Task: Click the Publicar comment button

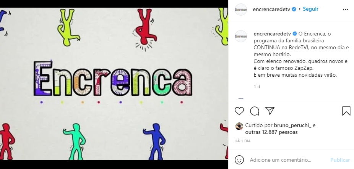Action: coord(340,160)
